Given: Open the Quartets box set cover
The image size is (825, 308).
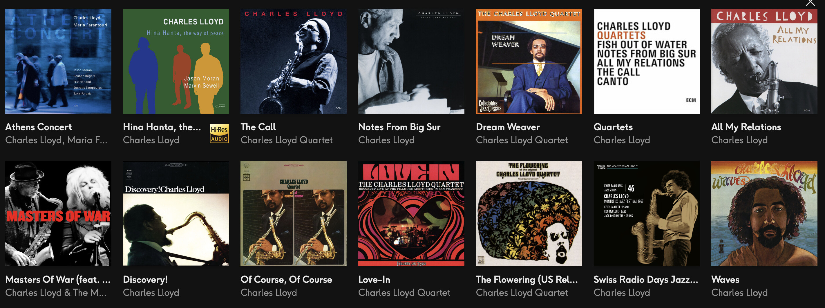Looking at the screenshot, I should click(647, 61).
